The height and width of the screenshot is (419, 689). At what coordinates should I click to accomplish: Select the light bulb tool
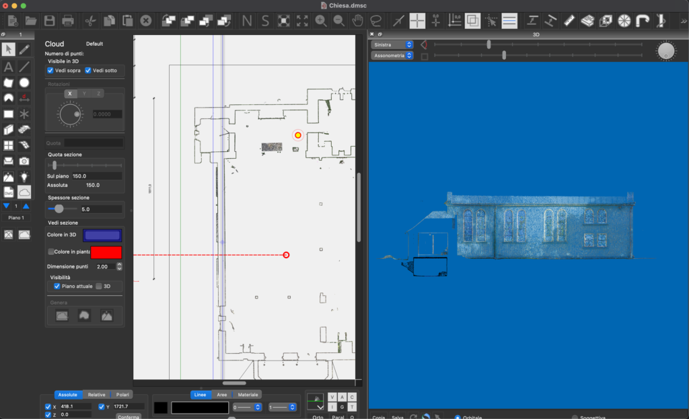(x=24, y=177)
